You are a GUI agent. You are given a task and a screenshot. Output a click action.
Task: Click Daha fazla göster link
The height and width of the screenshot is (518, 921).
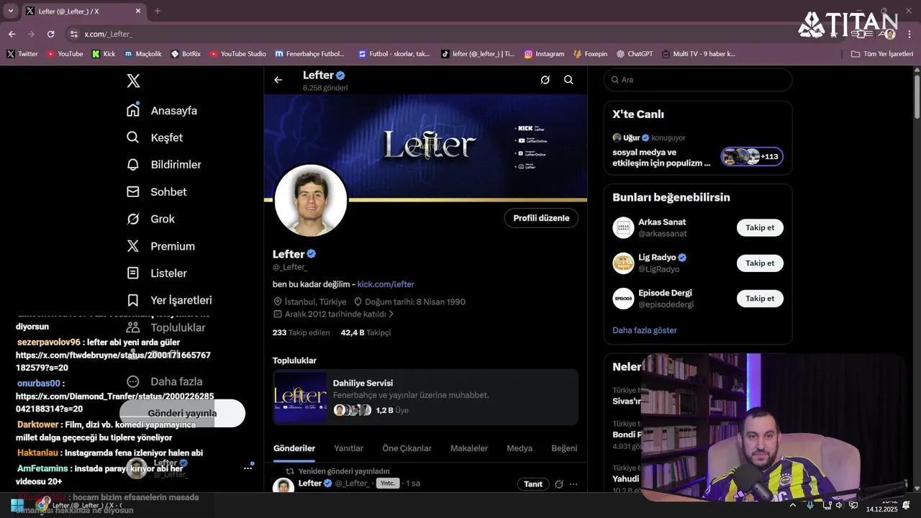point(645,330)
